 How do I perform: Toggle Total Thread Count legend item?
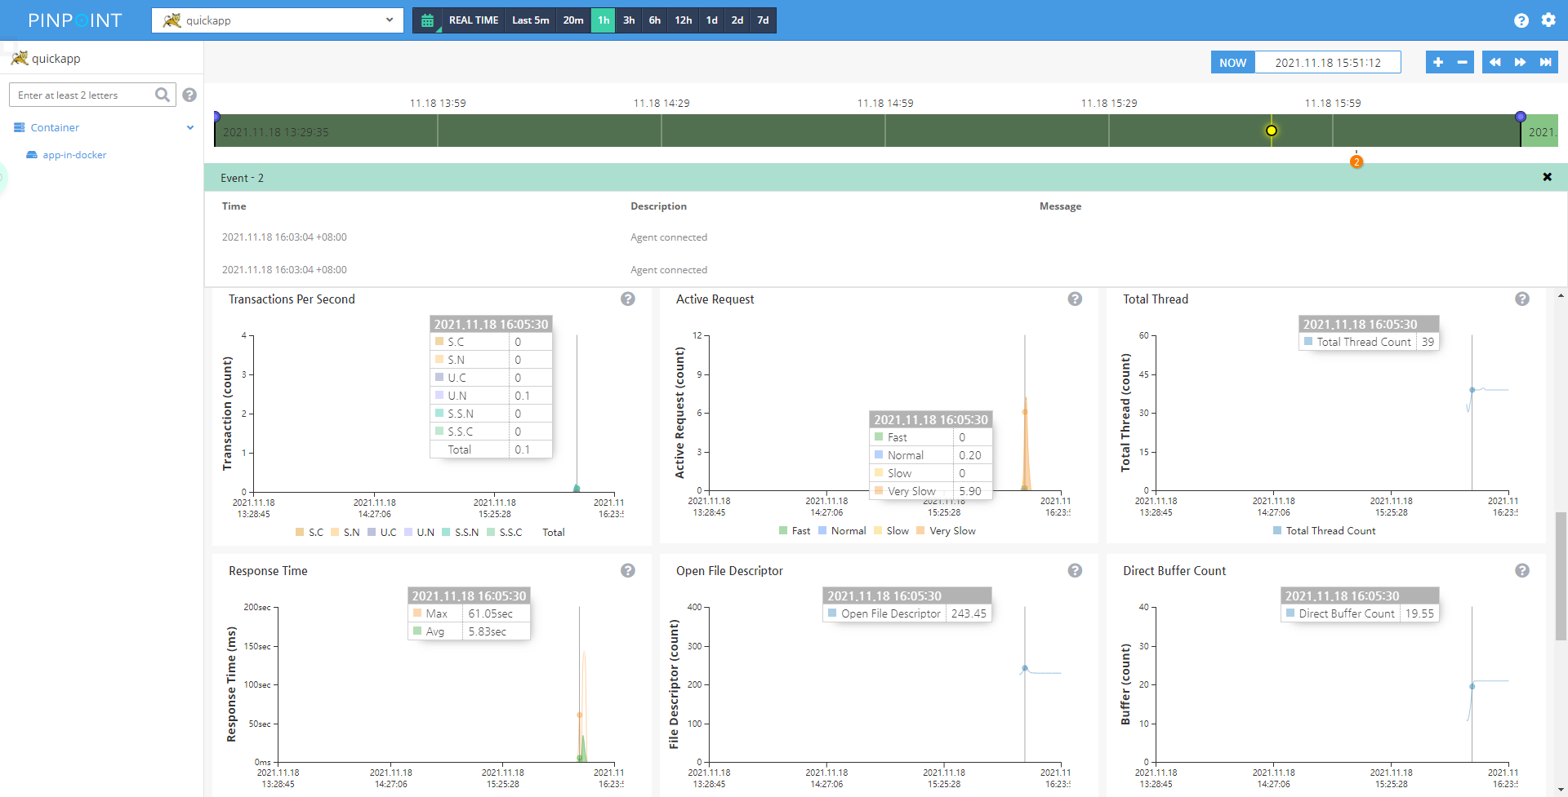tap(1324, 531)
